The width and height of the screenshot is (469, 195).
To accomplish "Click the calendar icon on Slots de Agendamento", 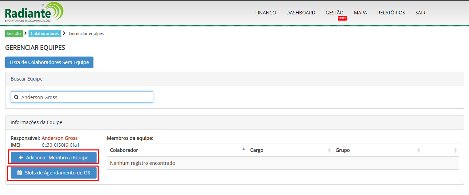I will pos(20,173).
